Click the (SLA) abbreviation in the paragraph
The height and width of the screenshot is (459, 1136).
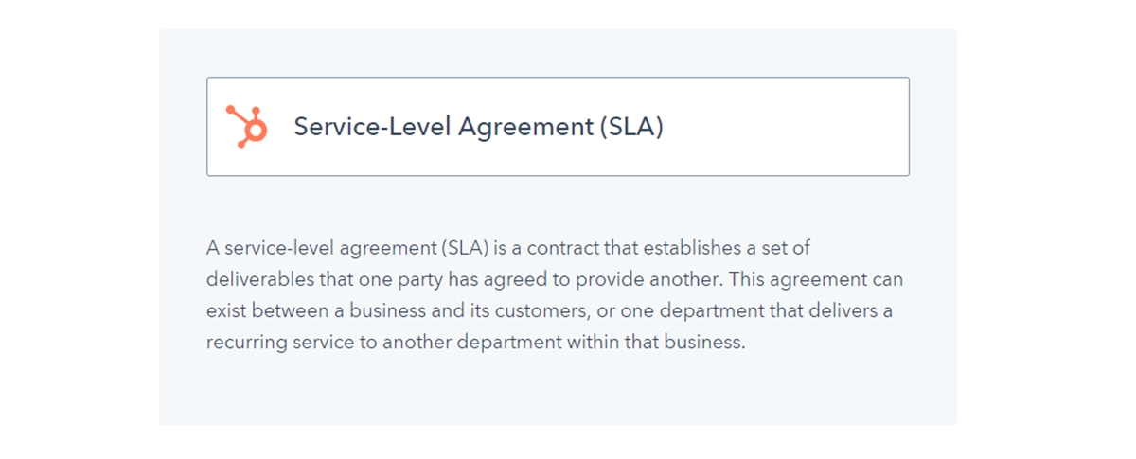coord(464,249)
